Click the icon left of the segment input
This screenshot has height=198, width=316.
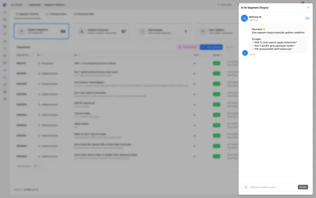(246, 187)
